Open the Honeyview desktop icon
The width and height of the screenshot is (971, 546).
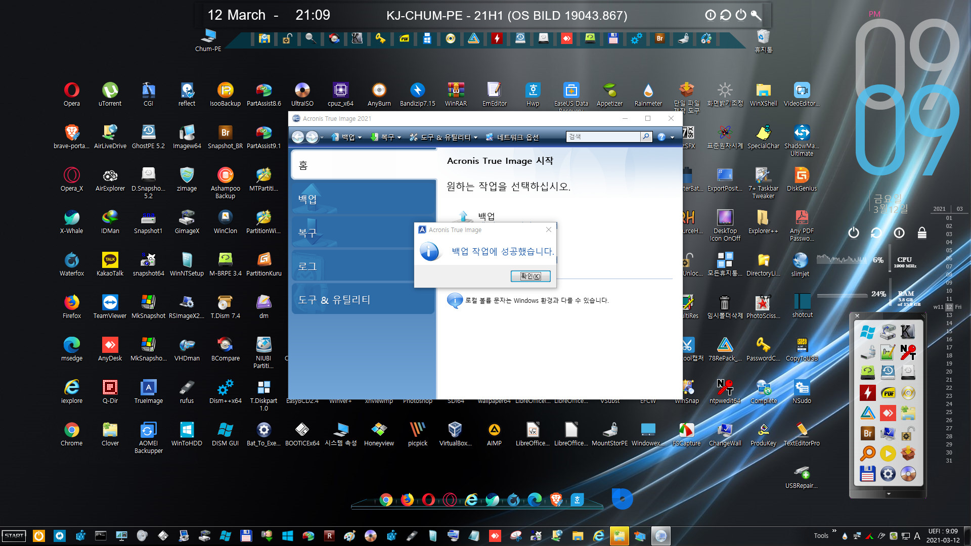coord(379,434)
